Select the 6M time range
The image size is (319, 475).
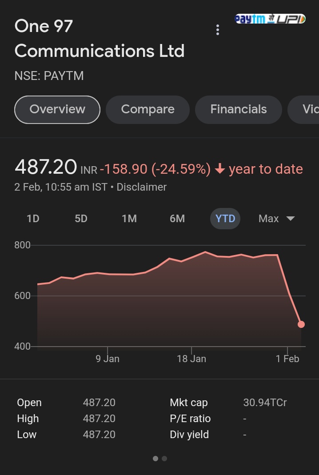pos(177,219)
